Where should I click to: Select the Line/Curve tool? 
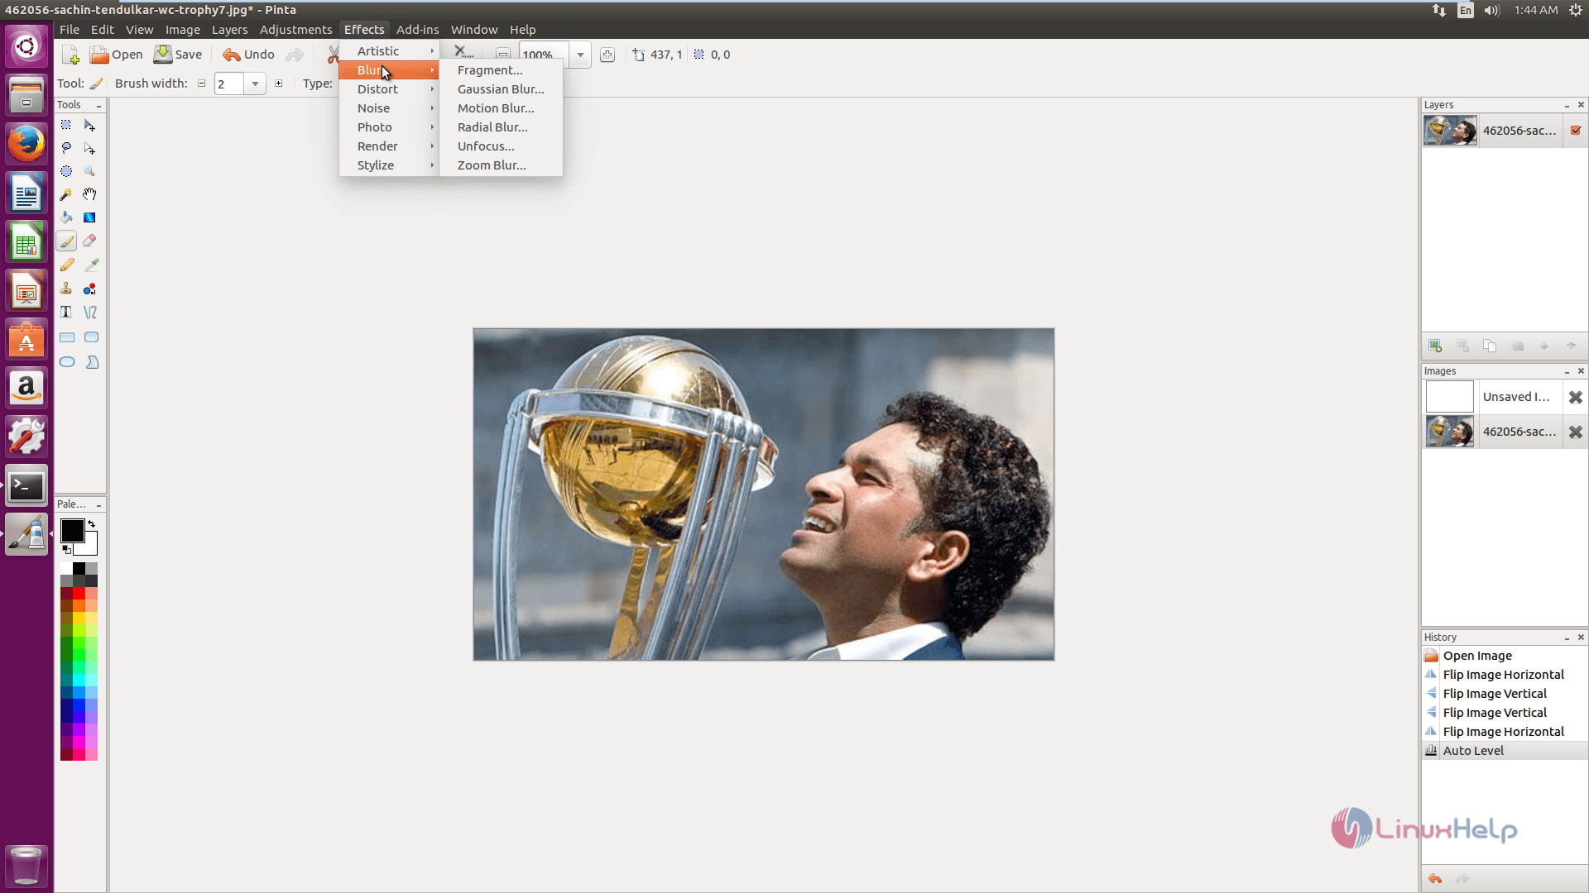91,312
